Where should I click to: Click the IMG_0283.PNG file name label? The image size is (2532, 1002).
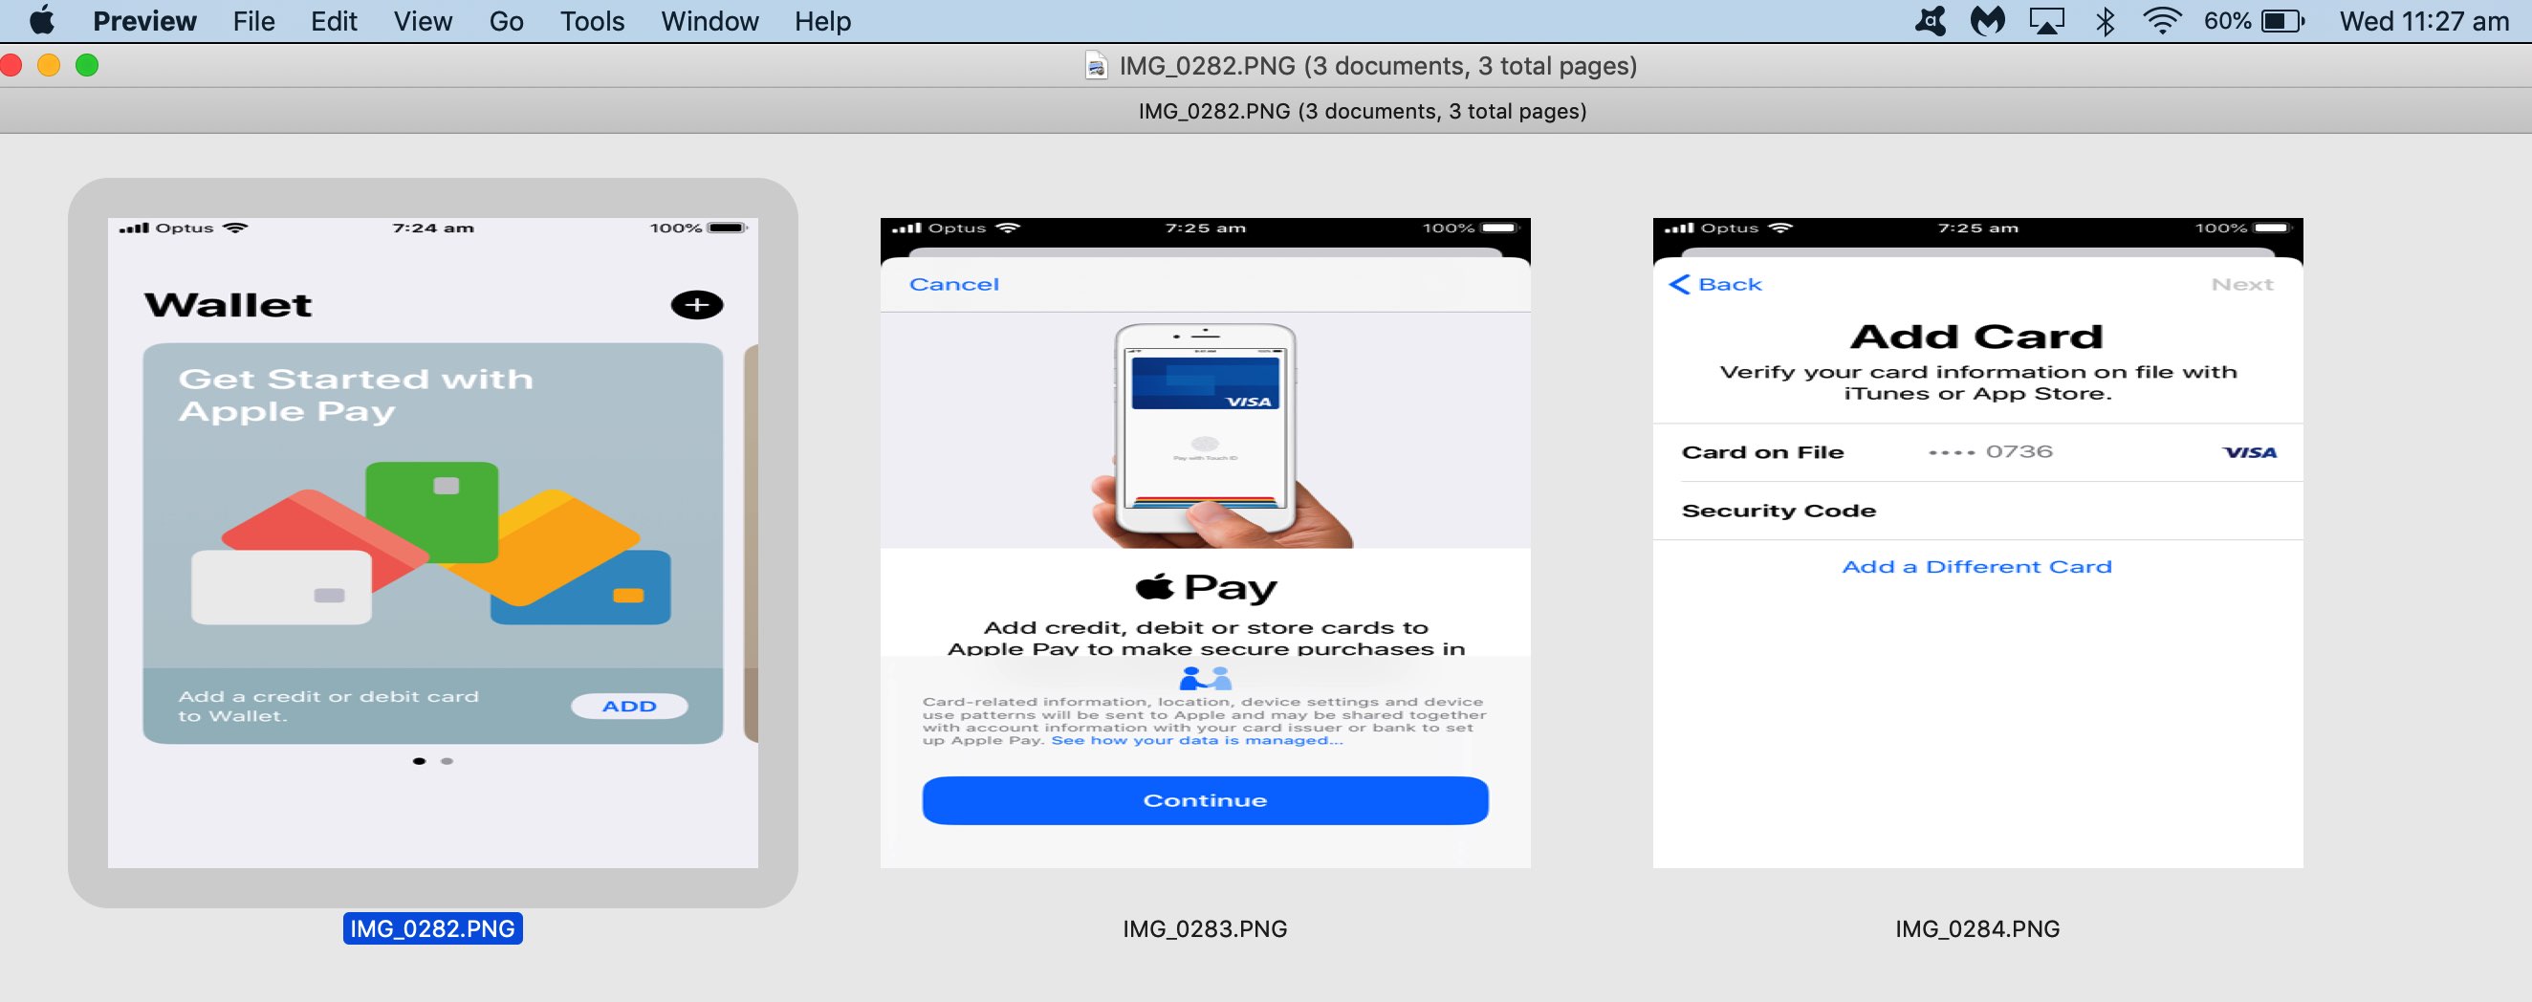[x=1205, y=928]
